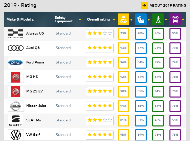Select MG HS 76% safety assist score

(175, 77)
